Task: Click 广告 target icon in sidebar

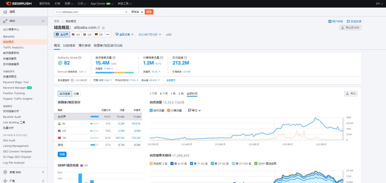Action: 5,181
